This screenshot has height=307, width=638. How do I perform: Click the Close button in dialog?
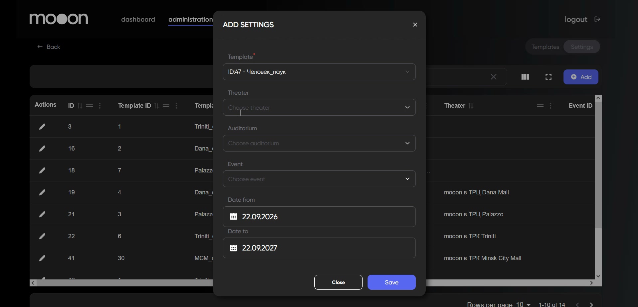[338, 282]
